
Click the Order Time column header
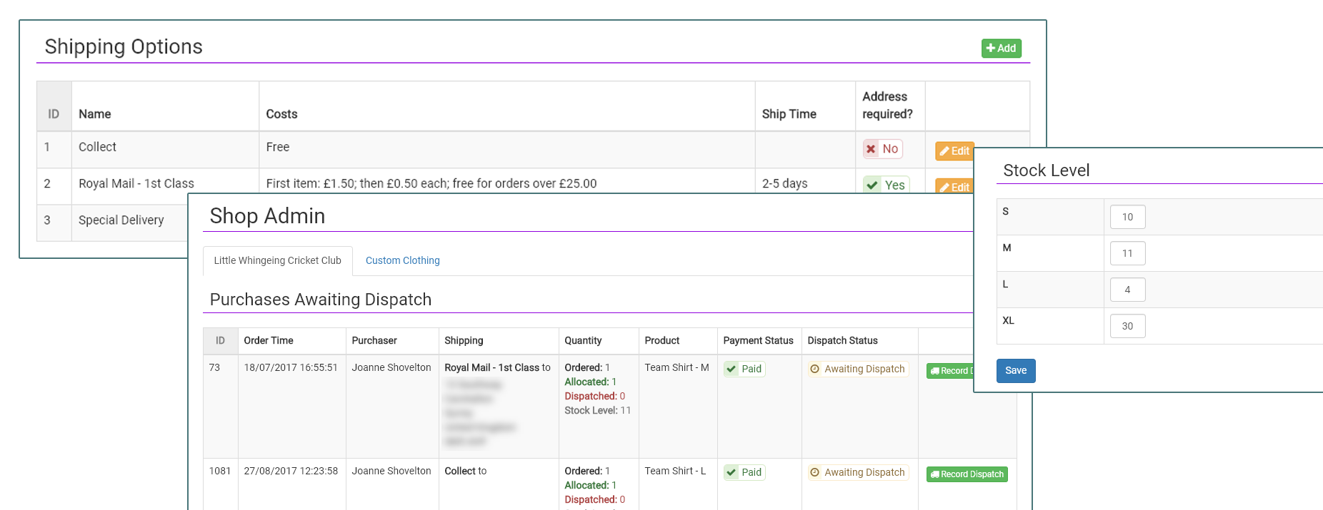click(x=269, y=341)
